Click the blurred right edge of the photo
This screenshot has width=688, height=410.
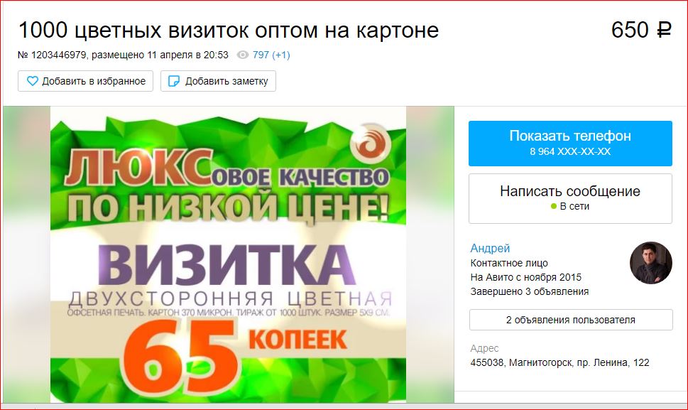430,254
